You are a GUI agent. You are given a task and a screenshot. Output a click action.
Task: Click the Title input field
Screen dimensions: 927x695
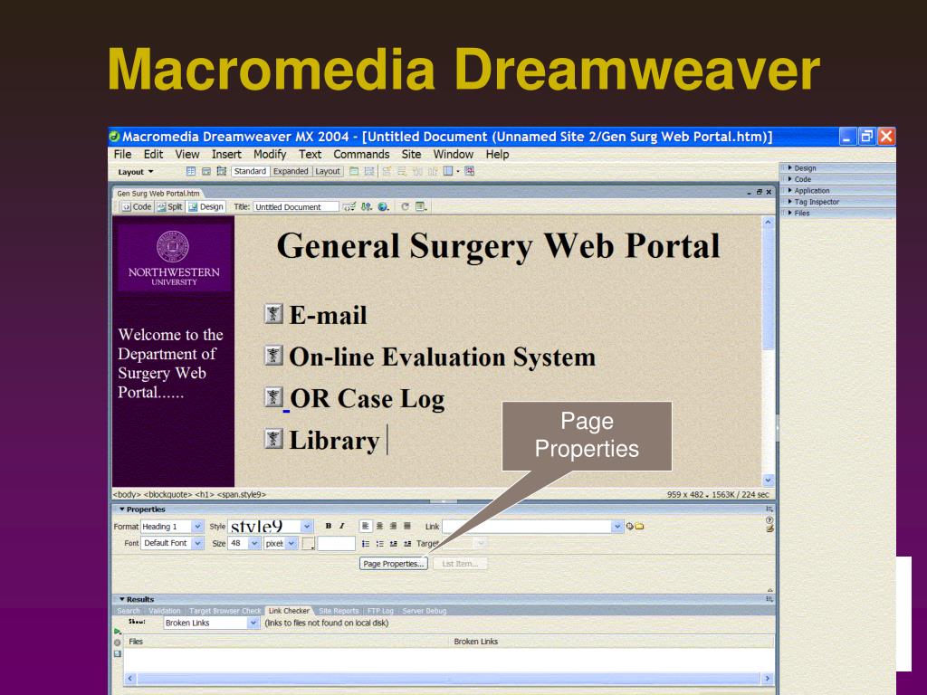[296, 207]
